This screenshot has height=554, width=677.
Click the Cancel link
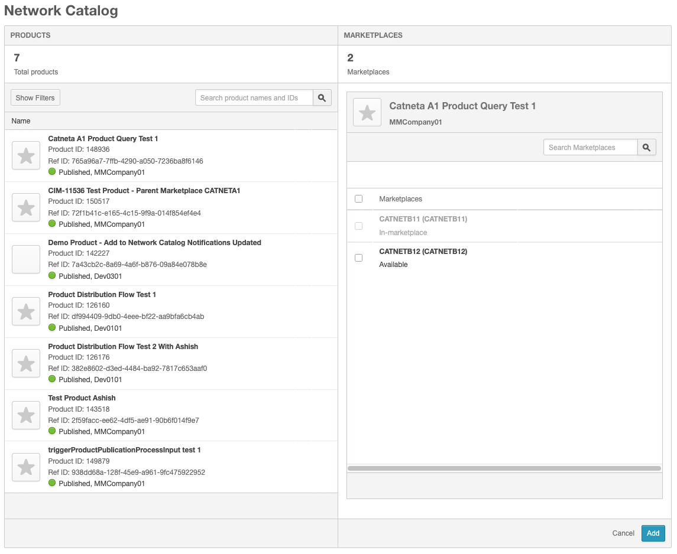[x=623, y=533]
